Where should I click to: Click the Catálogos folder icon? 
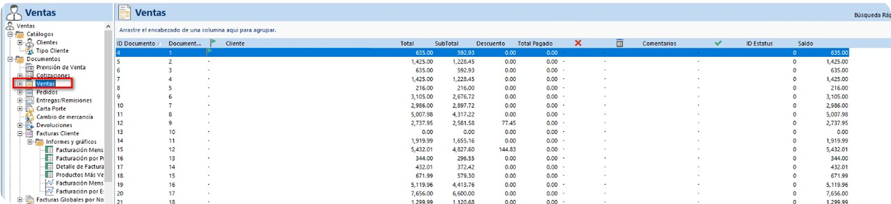[20, 34]
